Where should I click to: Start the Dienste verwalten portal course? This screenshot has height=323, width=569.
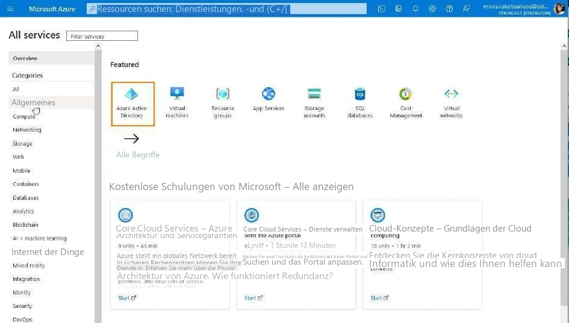pyautogui.click(x=253, y=298)
